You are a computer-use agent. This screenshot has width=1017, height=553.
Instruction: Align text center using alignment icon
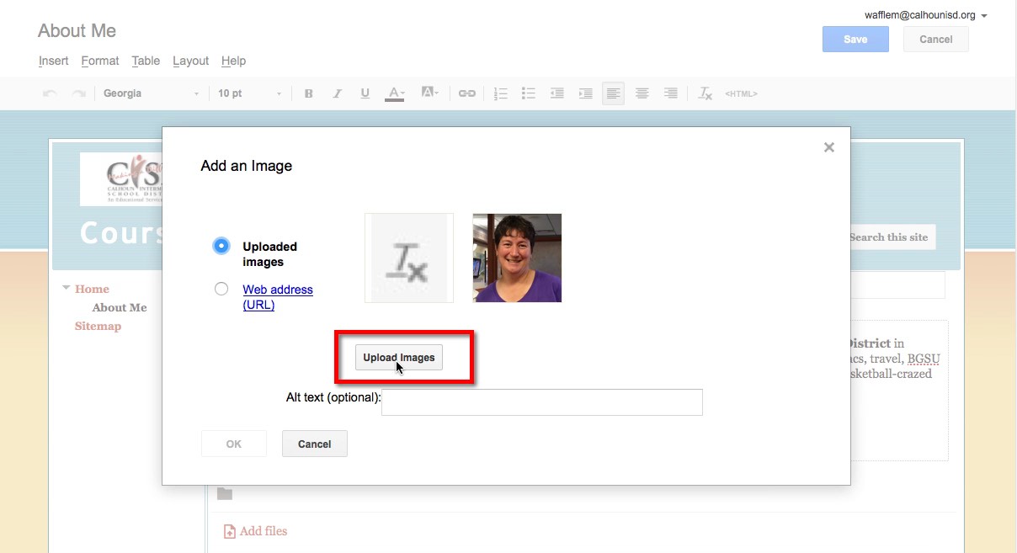pyautogui.click(x=642, y=93)
